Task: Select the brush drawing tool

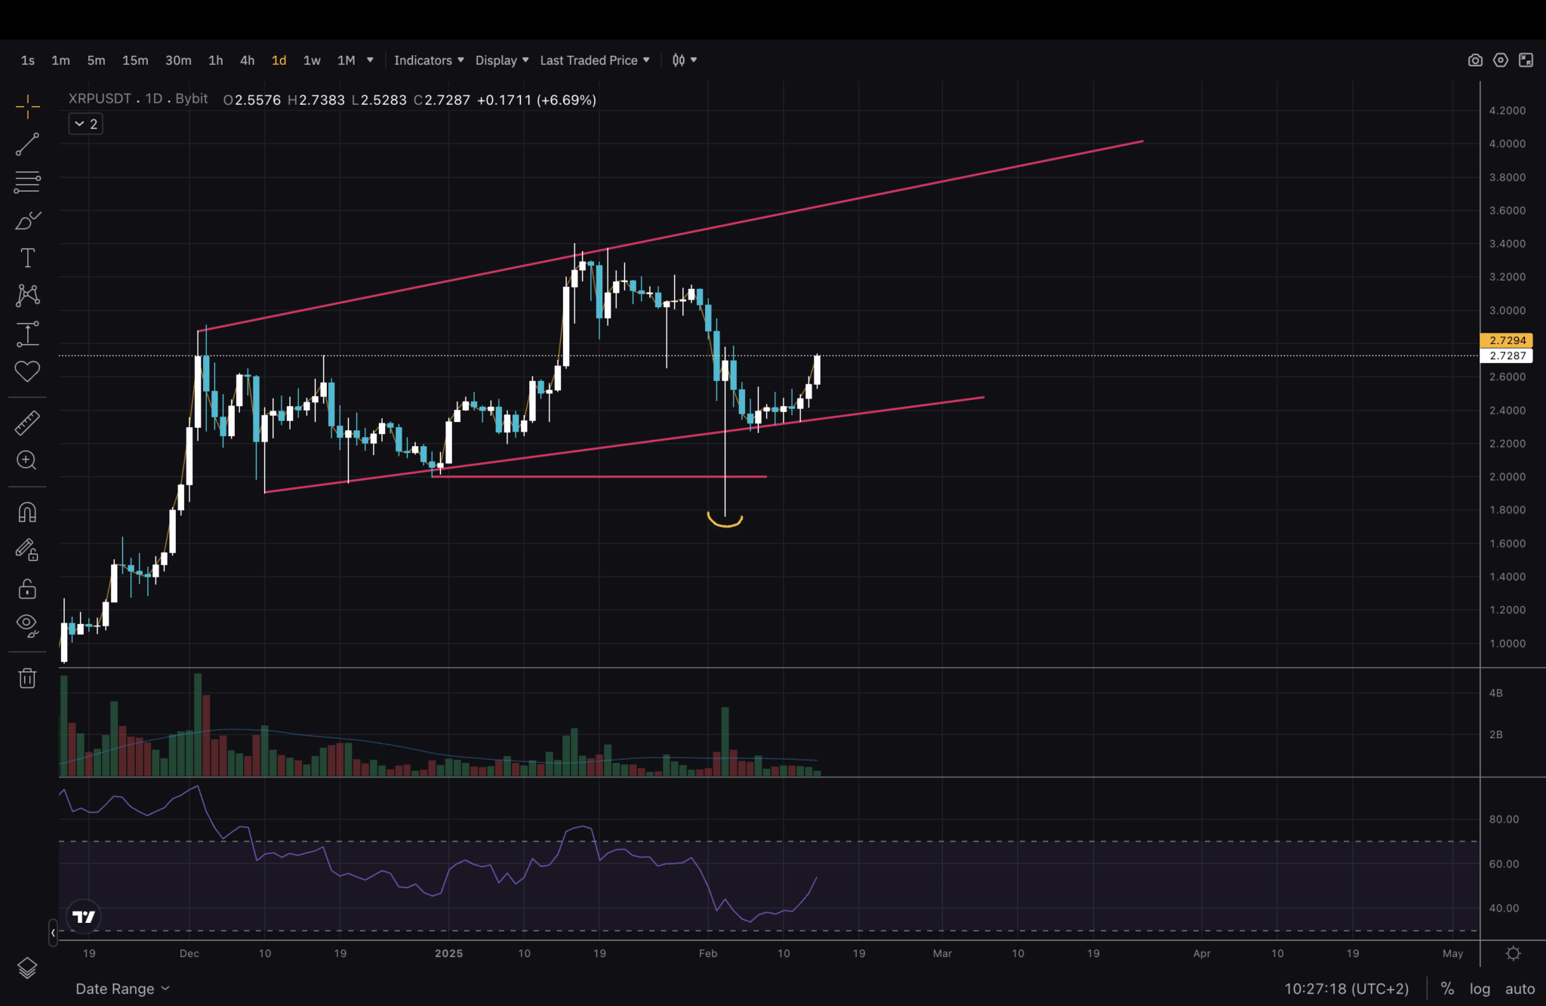Action: (x=28, y=220)
